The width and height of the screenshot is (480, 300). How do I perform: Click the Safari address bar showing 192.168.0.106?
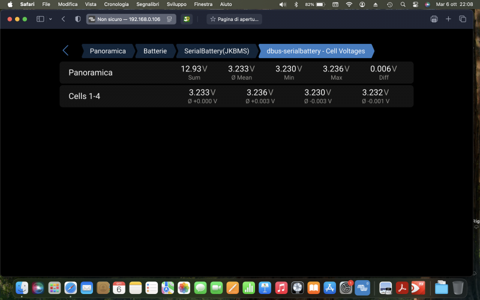click(x=131, y=19)
